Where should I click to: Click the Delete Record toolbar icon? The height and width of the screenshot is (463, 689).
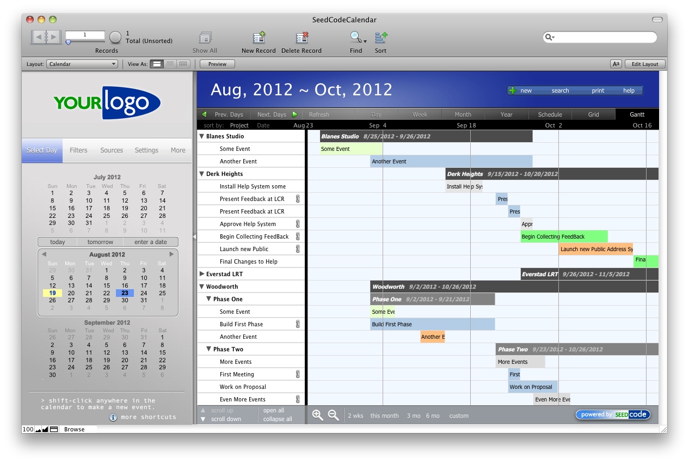coord(302,38)
